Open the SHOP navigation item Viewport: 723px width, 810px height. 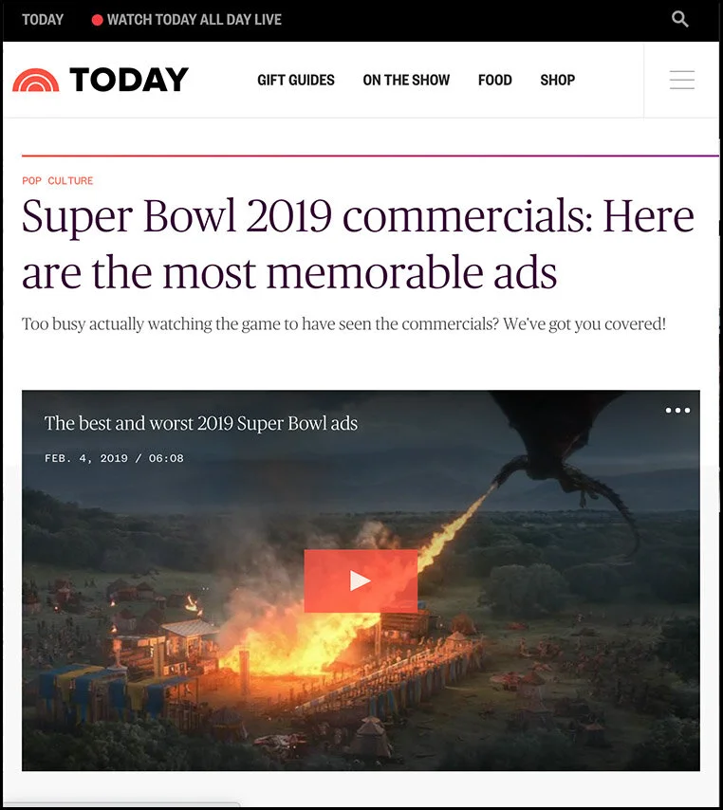[558, 80]
